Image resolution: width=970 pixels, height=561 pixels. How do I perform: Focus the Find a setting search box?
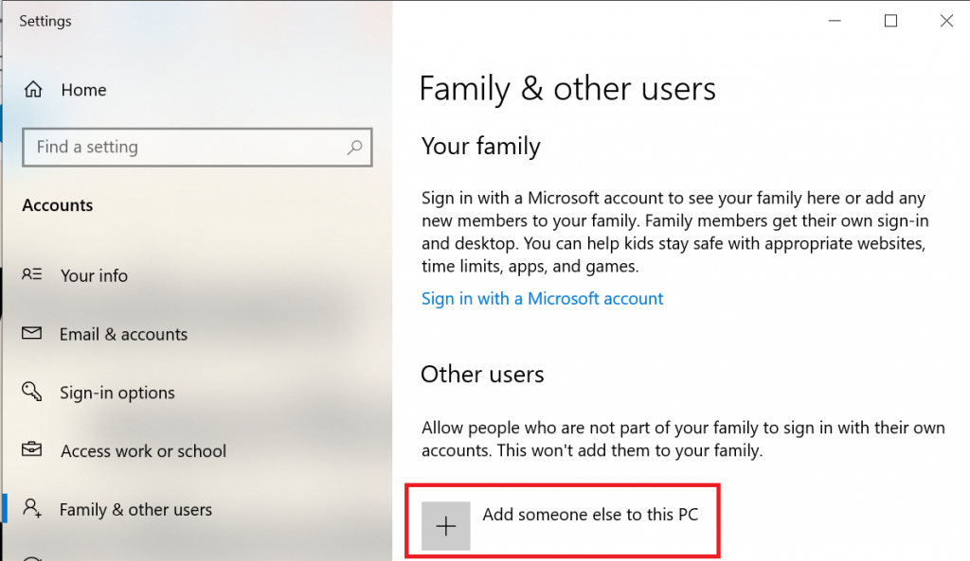(197, 147)
